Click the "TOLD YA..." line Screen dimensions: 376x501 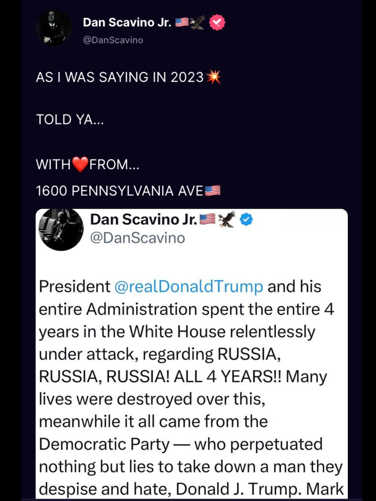coord(70,119)
